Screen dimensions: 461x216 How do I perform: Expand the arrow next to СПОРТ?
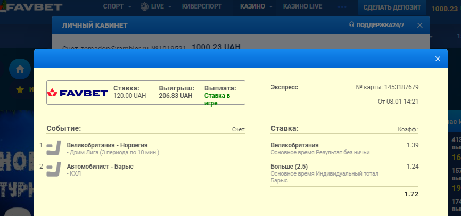130,7
